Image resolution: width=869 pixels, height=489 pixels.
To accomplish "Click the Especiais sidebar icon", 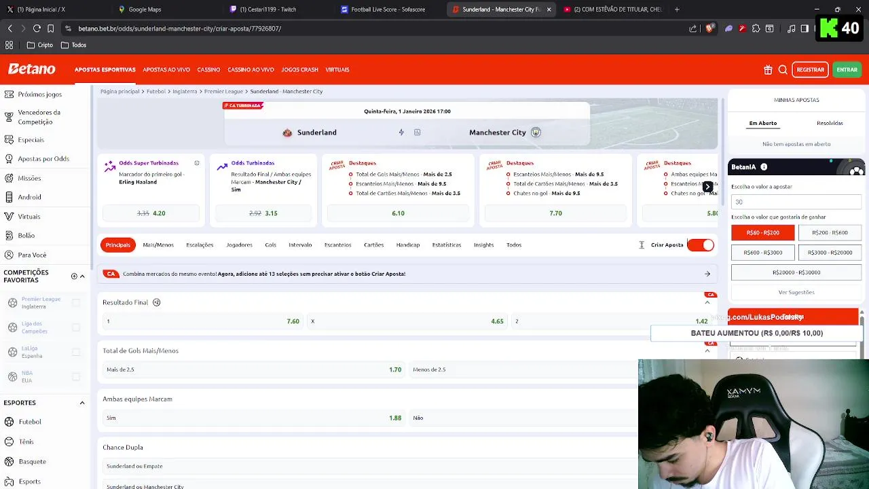I will pyautogui.click(x=9, y=140).
